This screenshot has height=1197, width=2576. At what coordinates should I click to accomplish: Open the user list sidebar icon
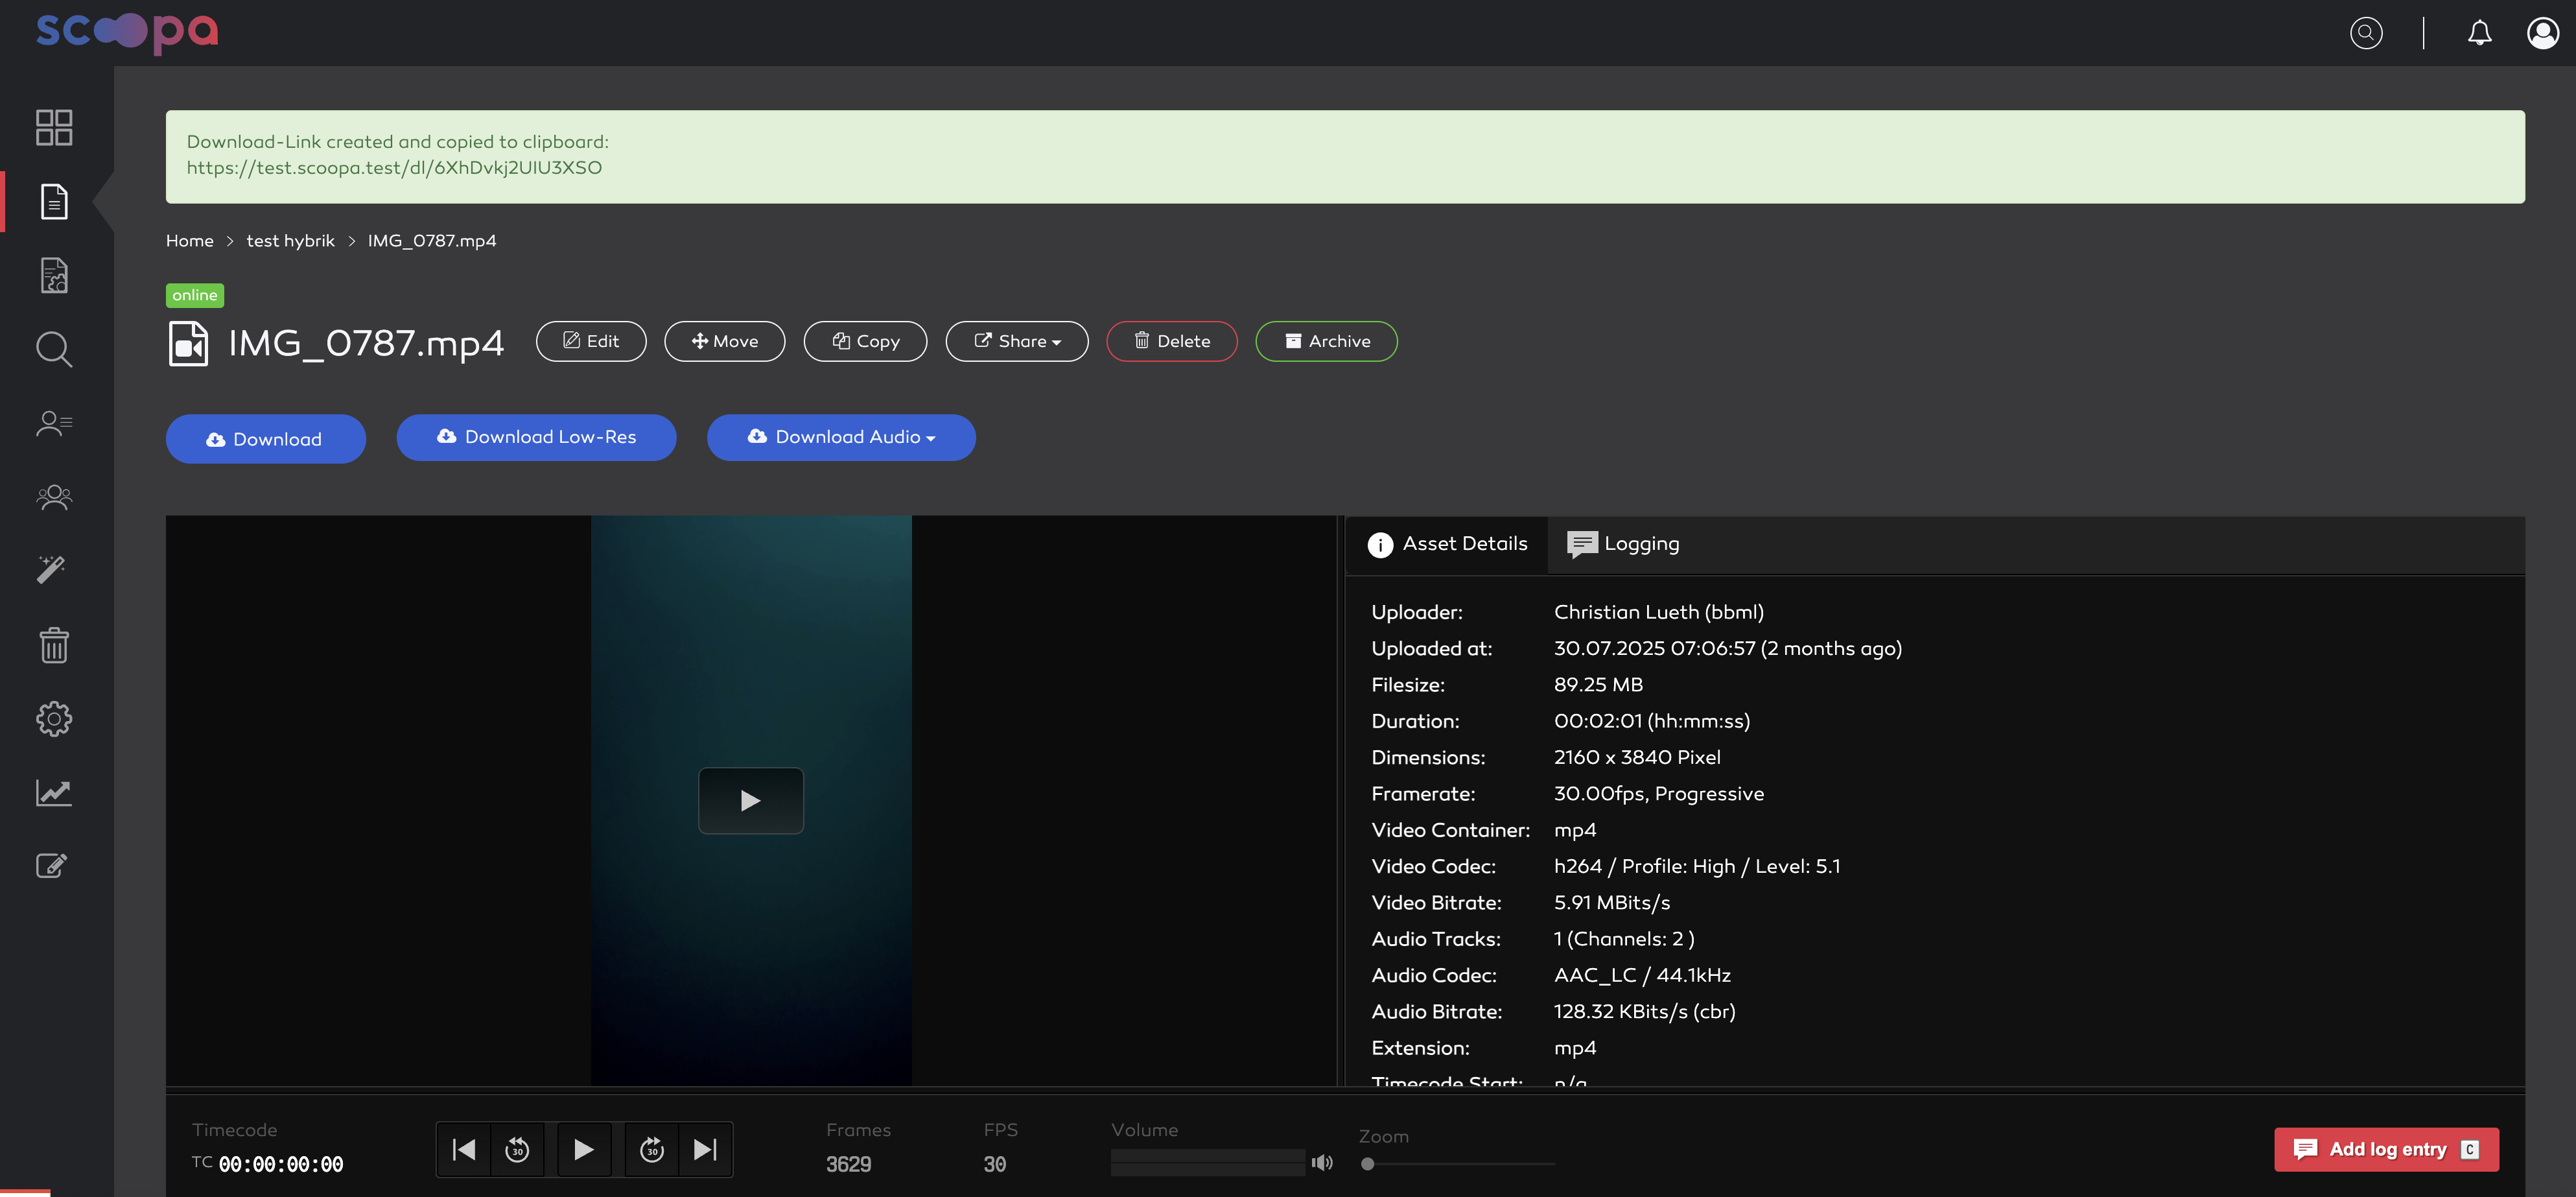point(54,423)
